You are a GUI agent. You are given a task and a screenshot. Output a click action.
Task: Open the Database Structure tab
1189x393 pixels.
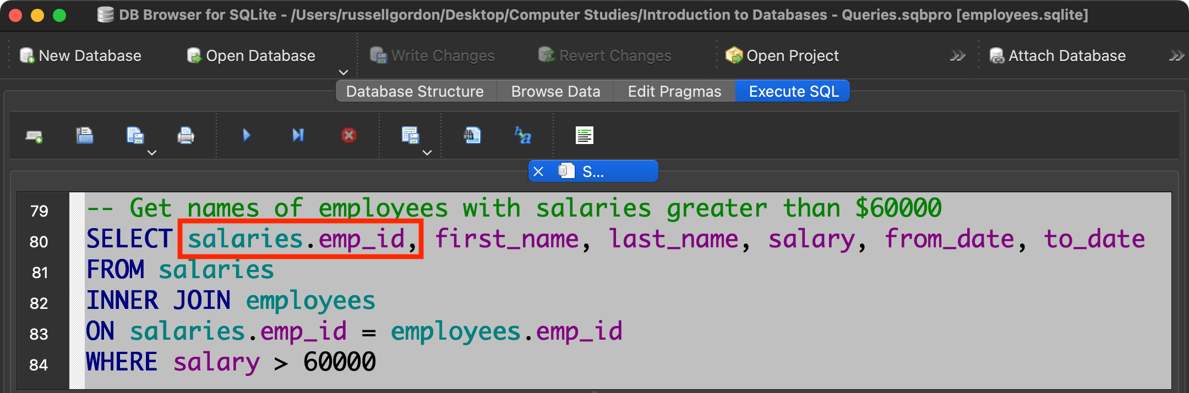(x=415, y=91)
